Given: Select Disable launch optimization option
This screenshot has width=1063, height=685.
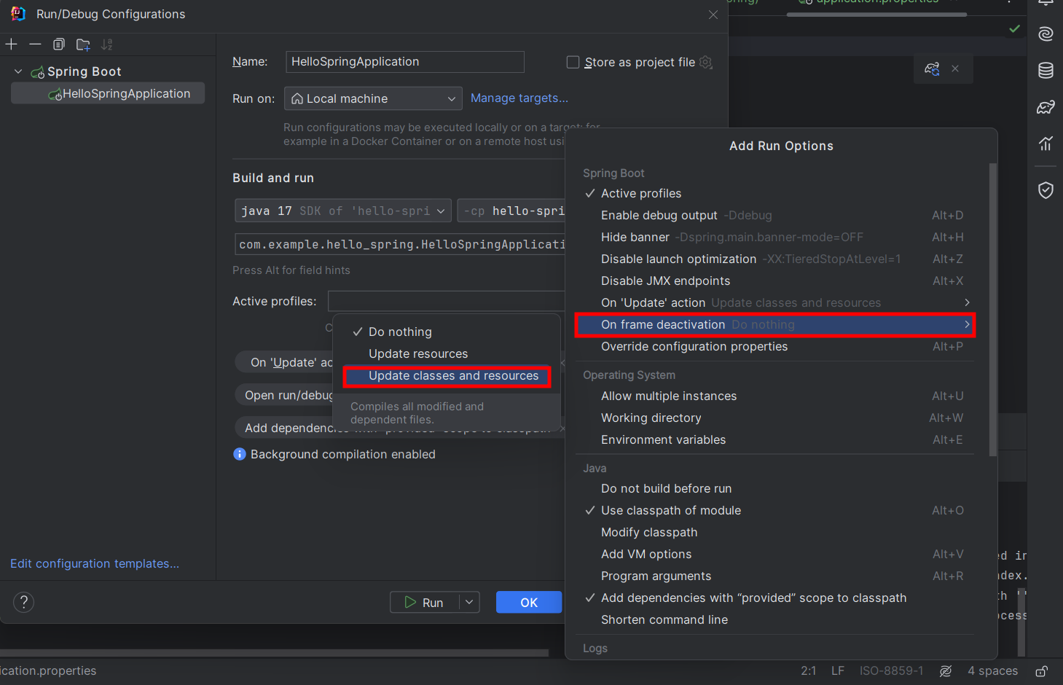Looking at the screenshot, I should (x=775, y=259).
